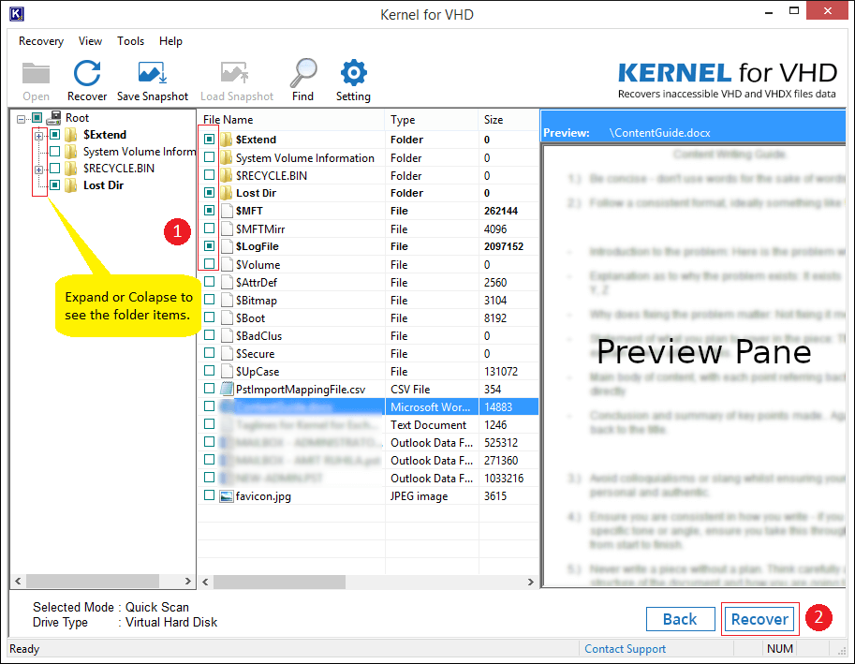Check the $Volume file checkbox
The width and height of the screenshot is (855, 664).
(210, 264)
